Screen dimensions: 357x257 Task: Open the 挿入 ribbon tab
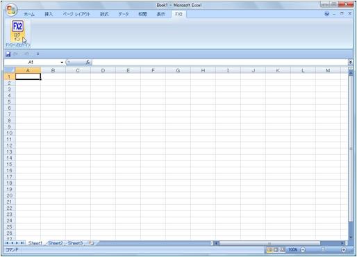coord(49,14)
